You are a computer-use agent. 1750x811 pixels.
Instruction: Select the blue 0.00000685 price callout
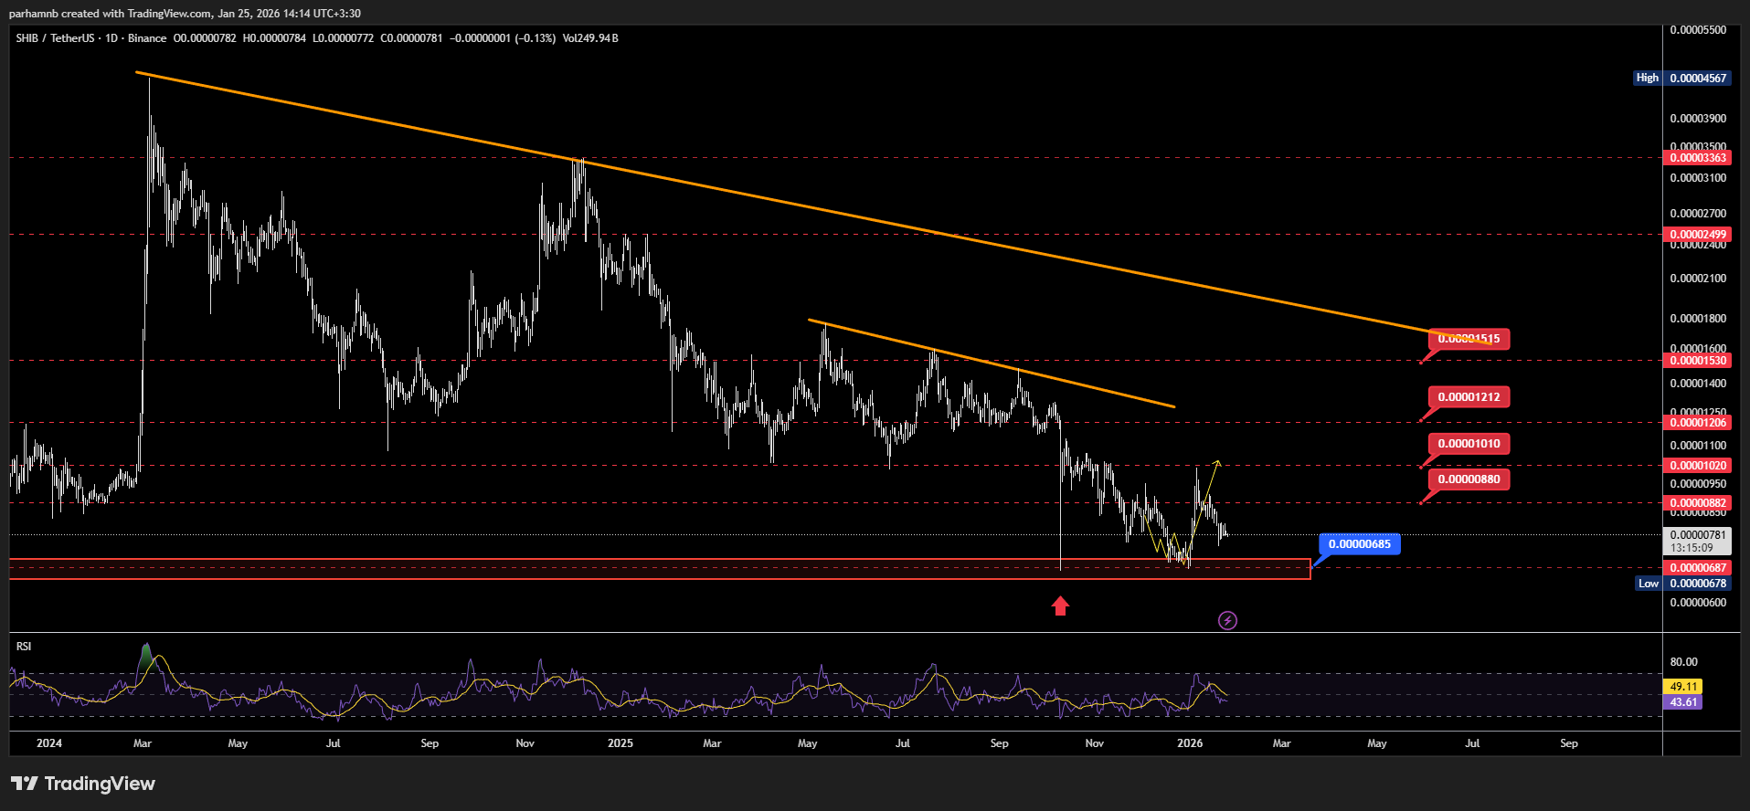(x=1359, y=544)
